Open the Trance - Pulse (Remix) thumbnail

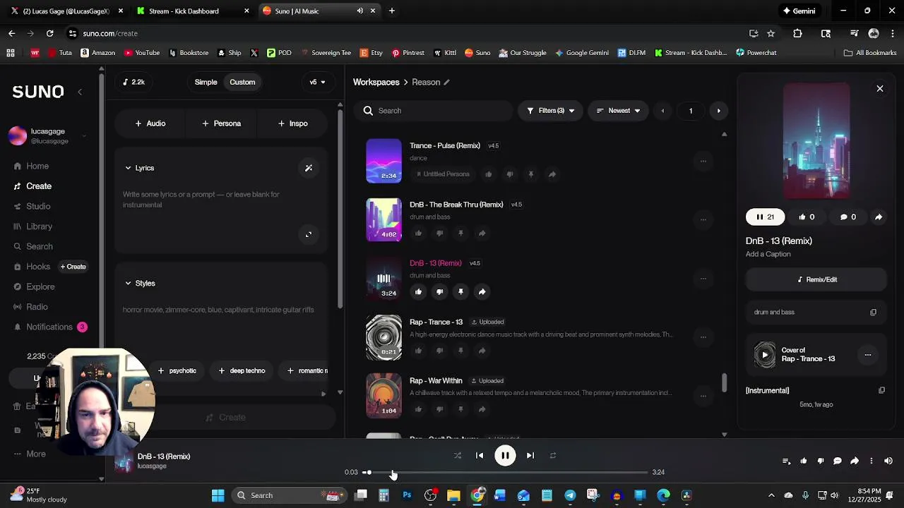tap(383, 161)
